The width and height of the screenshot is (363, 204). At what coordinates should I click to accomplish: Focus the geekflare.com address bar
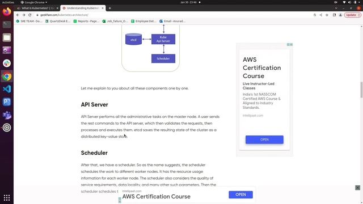[174, 15]
